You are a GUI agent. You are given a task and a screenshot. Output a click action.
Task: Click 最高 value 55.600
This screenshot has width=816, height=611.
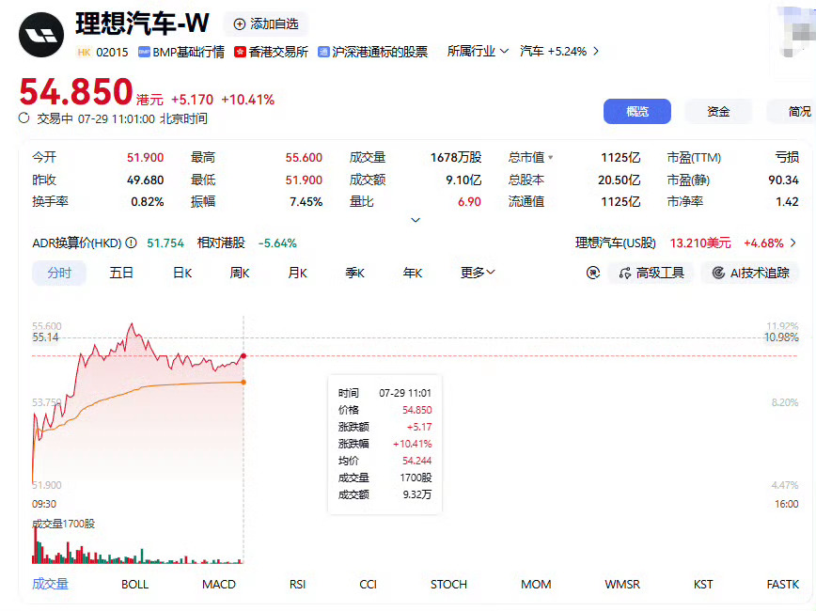[x=304, y=157]
